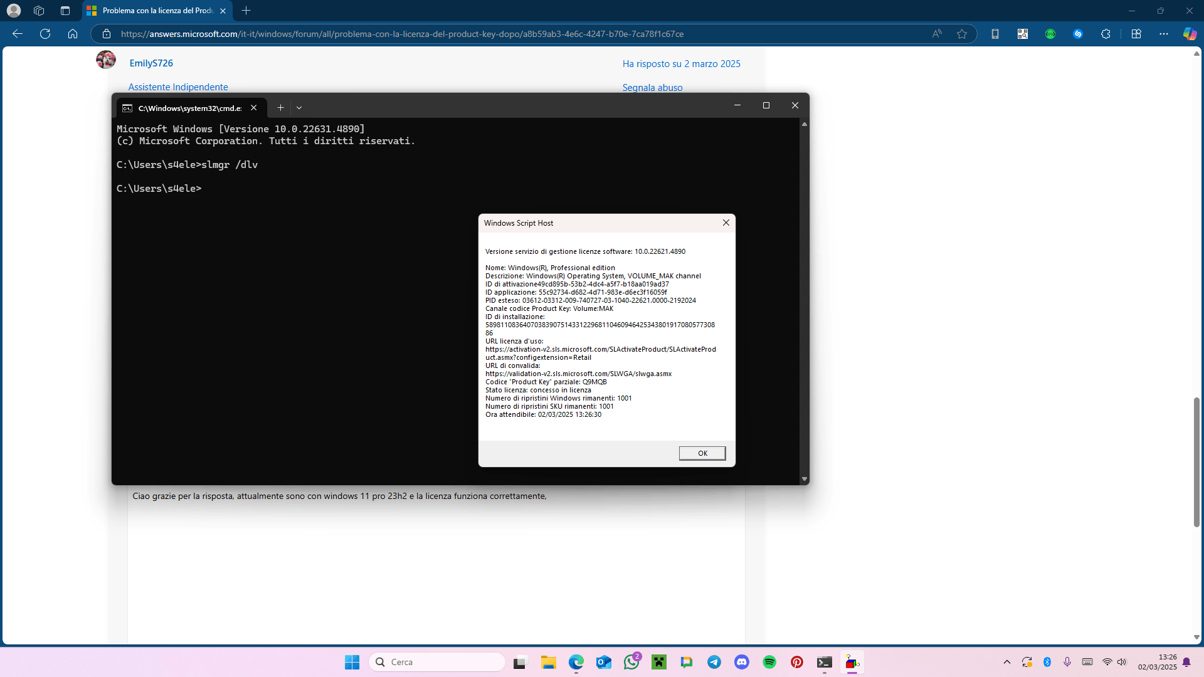This screenshot has height=677, width=1204.
Task: Activate Read aloud icon in address bar
Action: point(937,34)
